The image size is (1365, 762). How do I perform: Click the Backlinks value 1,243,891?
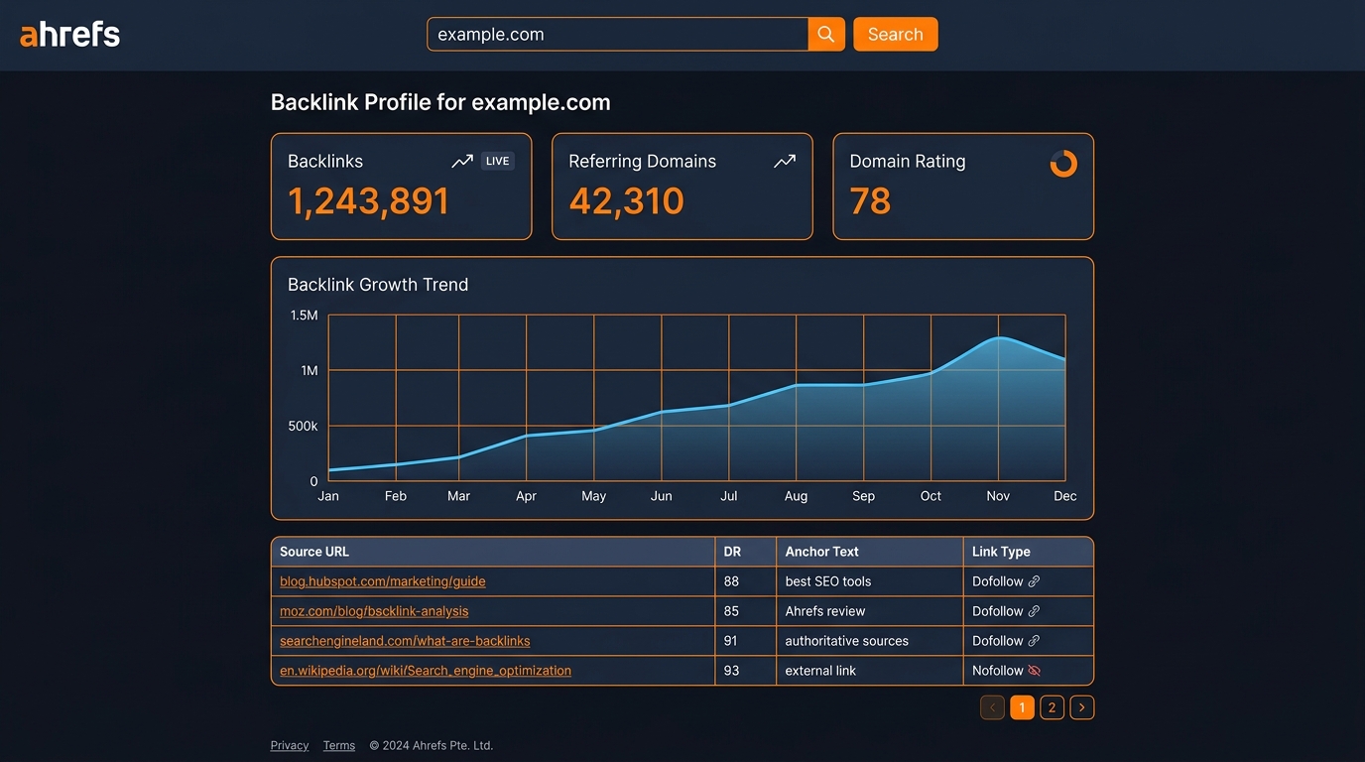point(368,201)
